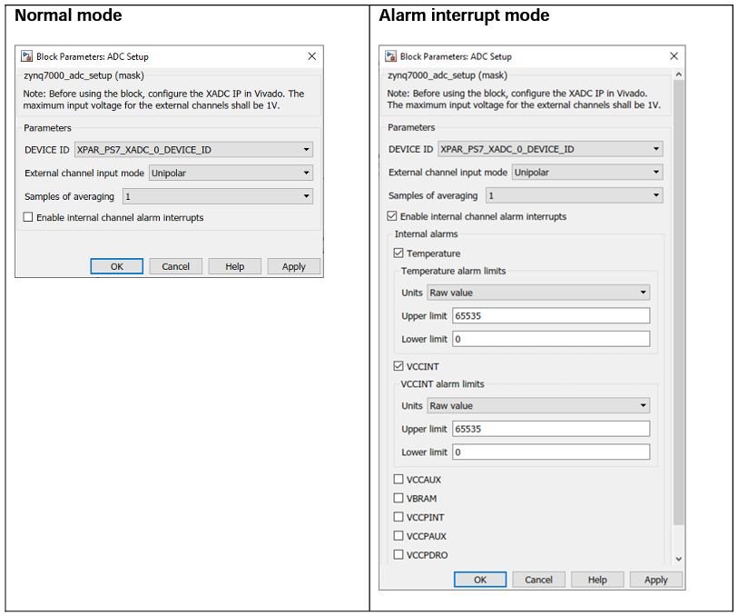Viewport: 738px width, 616px height.
Task: Uncheck the Temperature internal alarm checkbox
Action: 399,253
